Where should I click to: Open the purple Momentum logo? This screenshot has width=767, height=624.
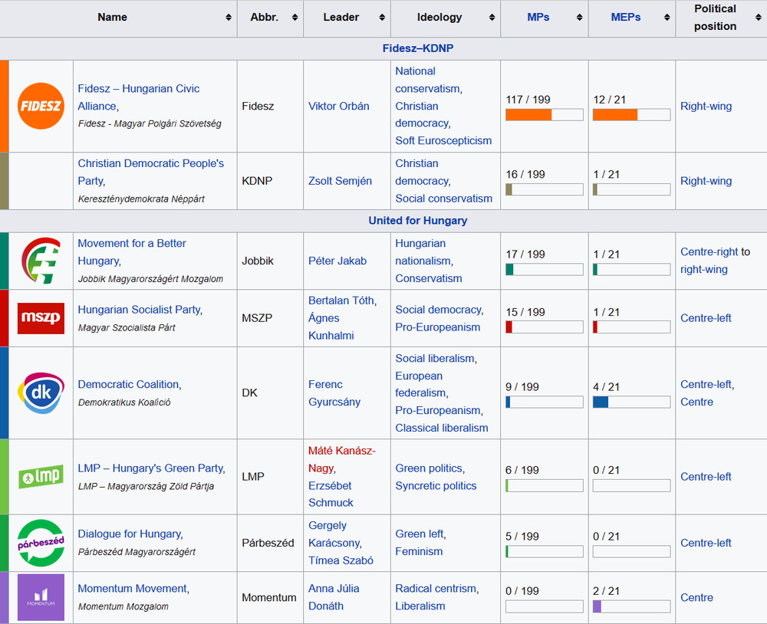click(x=41, y=597)
